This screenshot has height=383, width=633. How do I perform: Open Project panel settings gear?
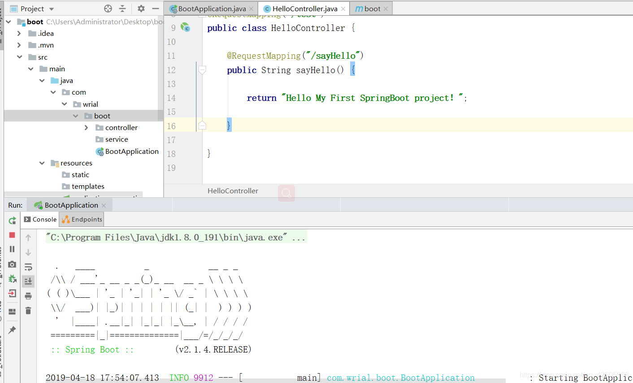(141, 9)
